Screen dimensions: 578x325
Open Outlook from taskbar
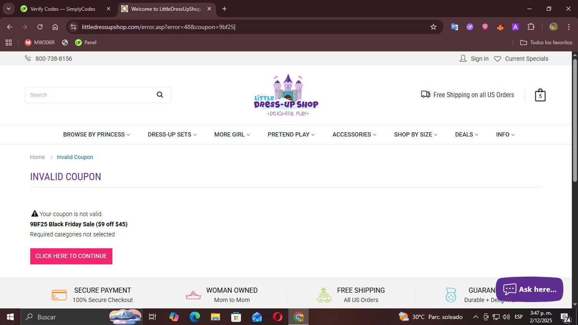coord(257,317)
